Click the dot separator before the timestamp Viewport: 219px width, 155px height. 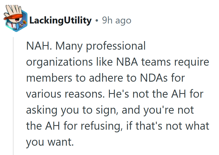point(97,21)
